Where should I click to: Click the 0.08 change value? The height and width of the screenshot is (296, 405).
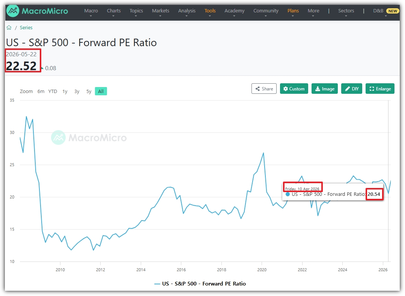point(50,68)
